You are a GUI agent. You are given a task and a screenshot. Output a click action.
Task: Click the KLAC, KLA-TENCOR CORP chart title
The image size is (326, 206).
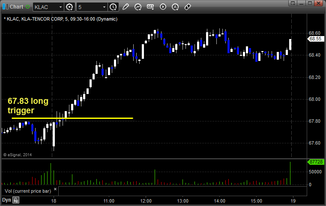point(60,19)
